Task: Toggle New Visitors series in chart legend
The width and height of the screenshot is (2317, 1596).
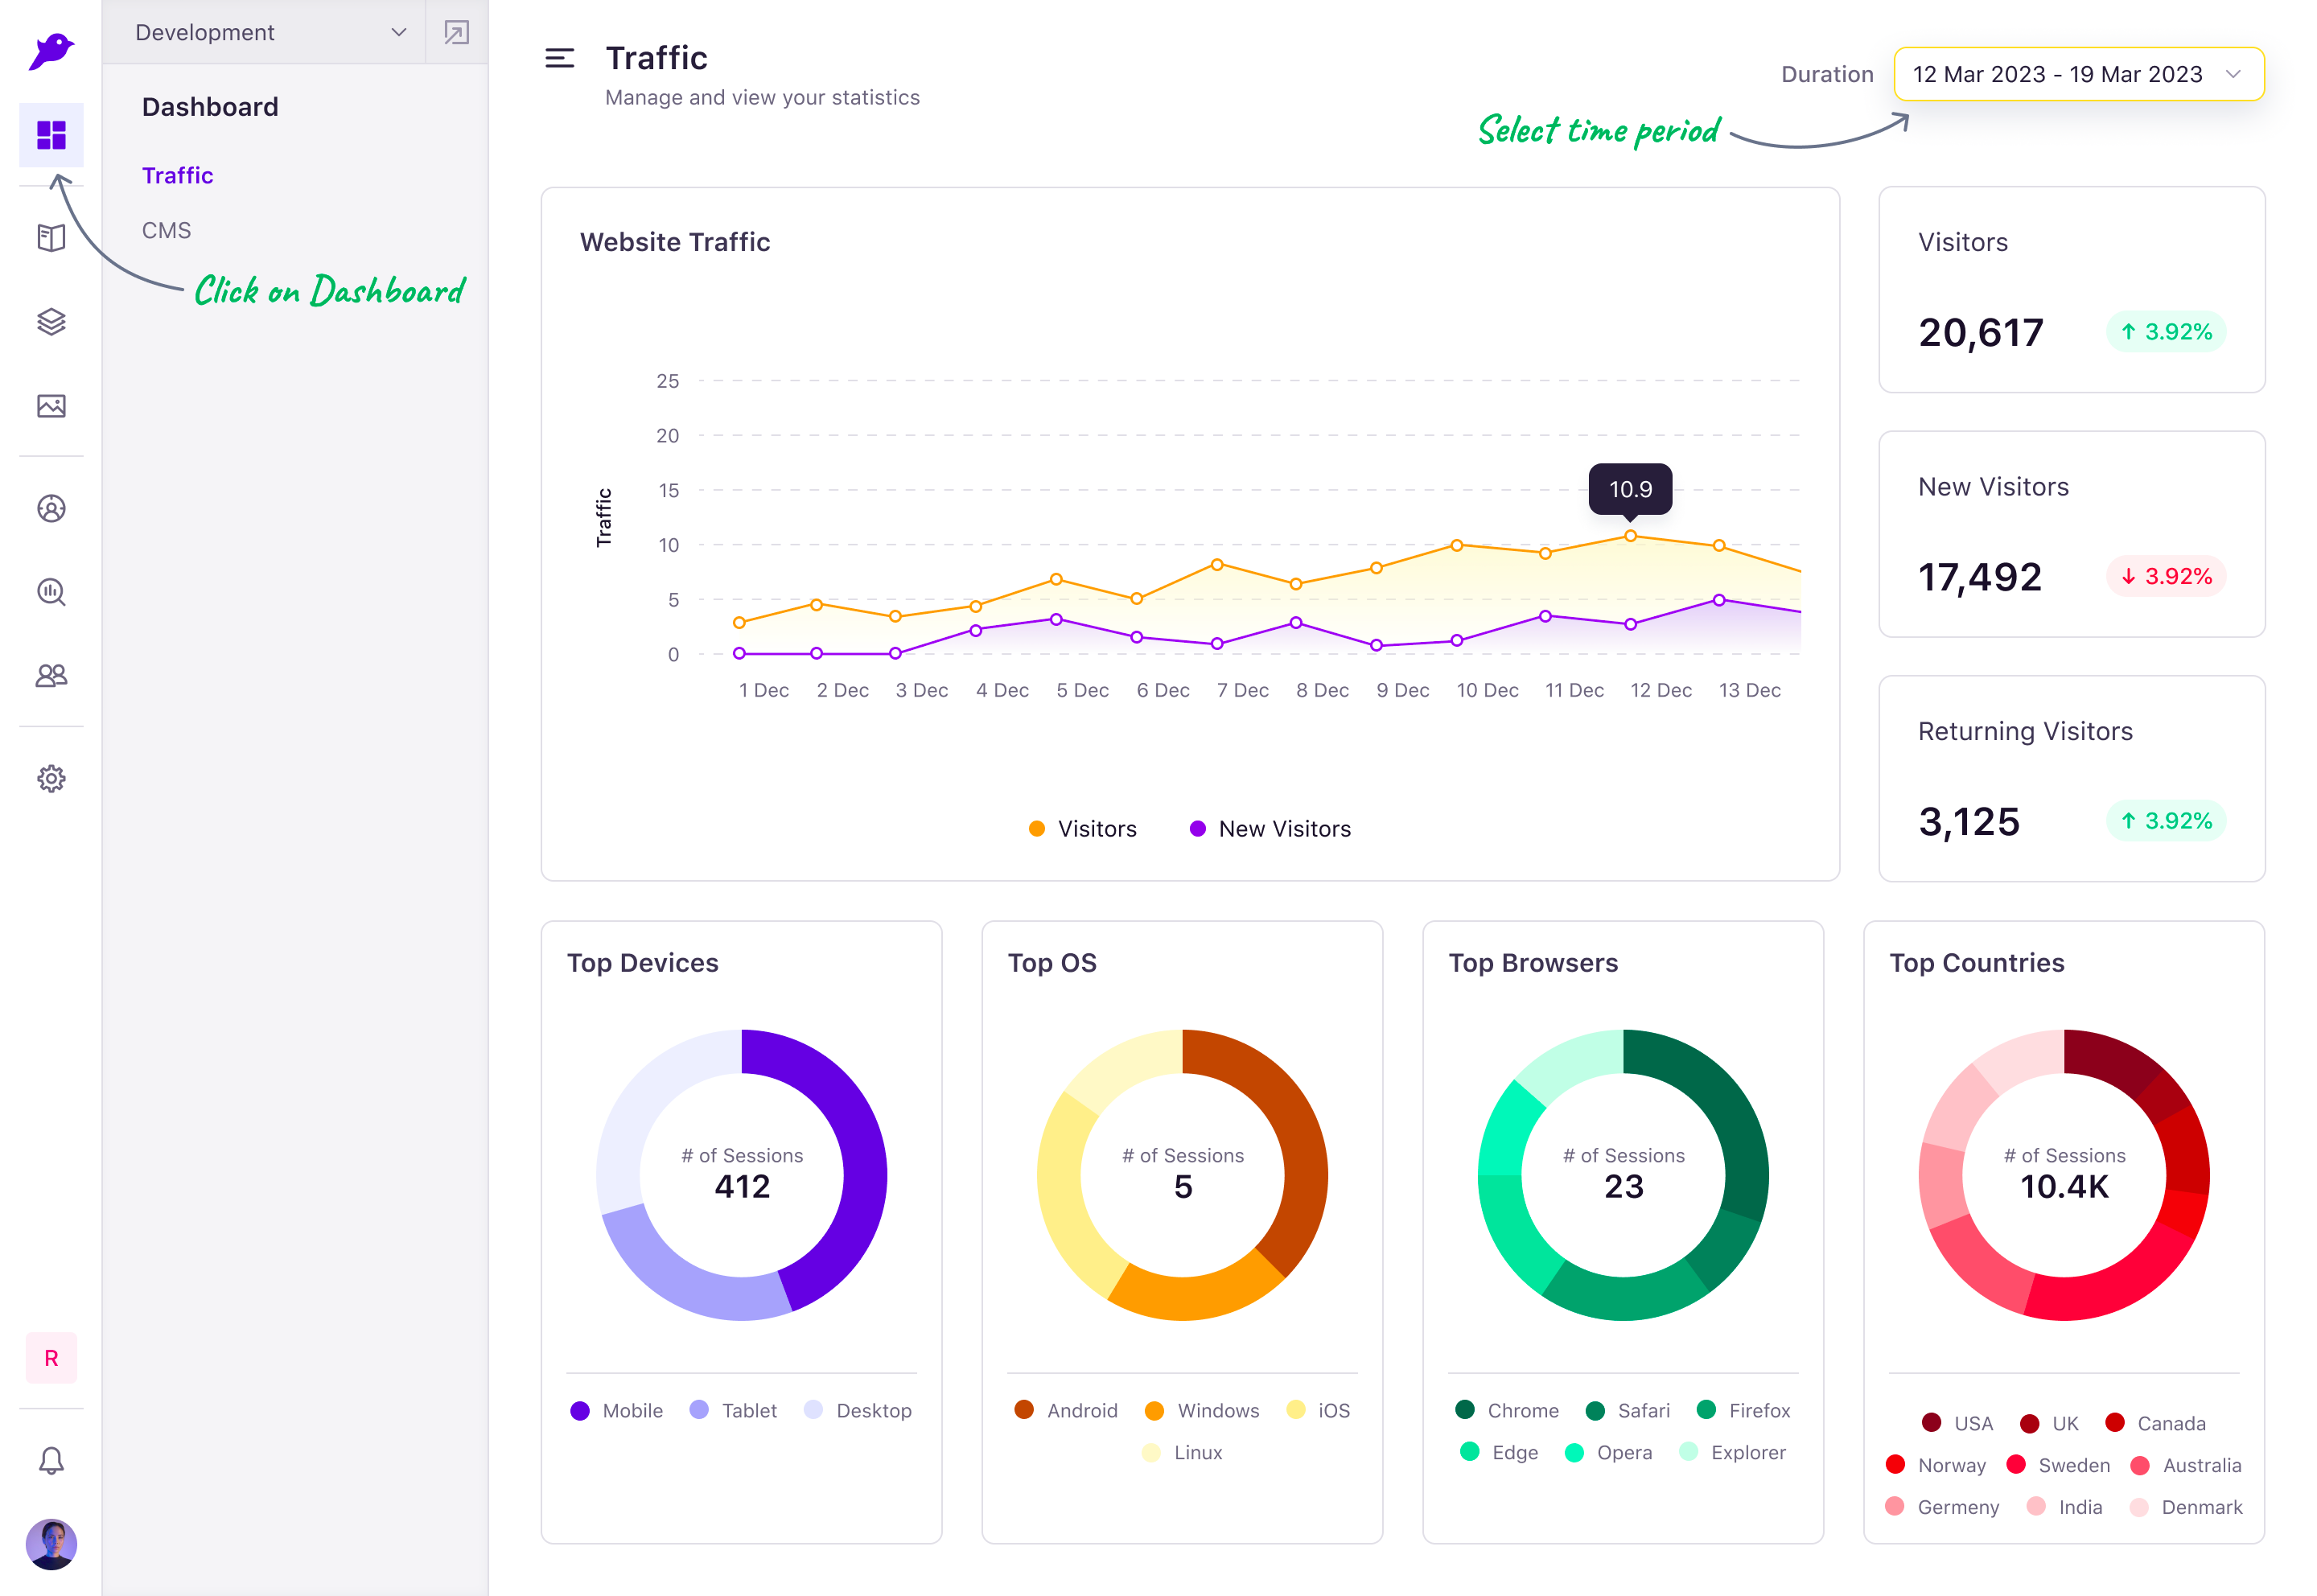Action: click(1270, 829)
